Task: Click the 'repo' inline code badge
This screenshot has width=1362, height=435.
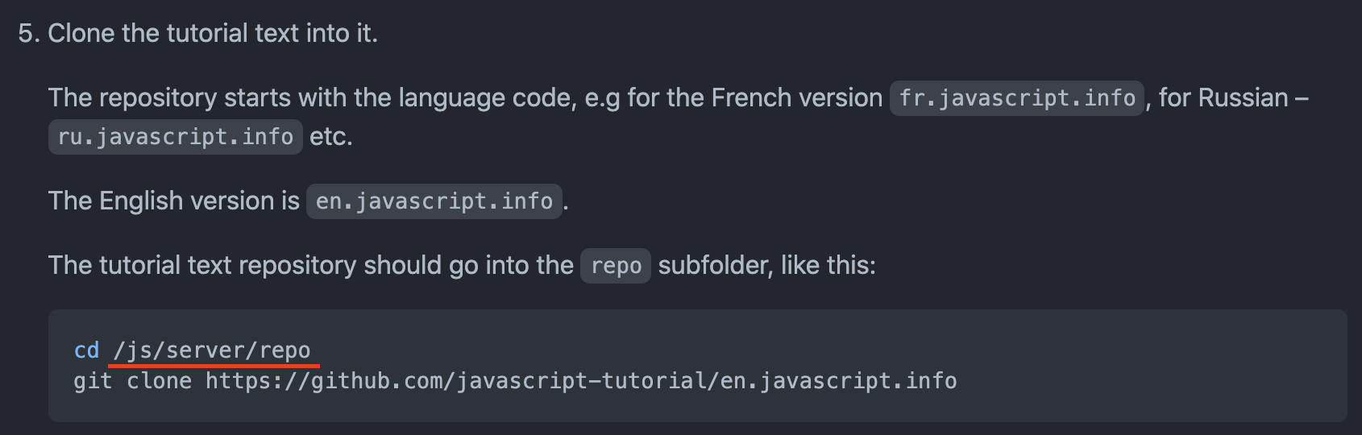Action: (616, 266)
